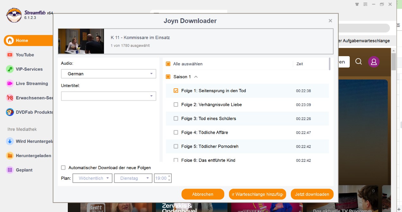Click the Zeit column header
This screenshot has height=212, width=402.
[300, 64]
